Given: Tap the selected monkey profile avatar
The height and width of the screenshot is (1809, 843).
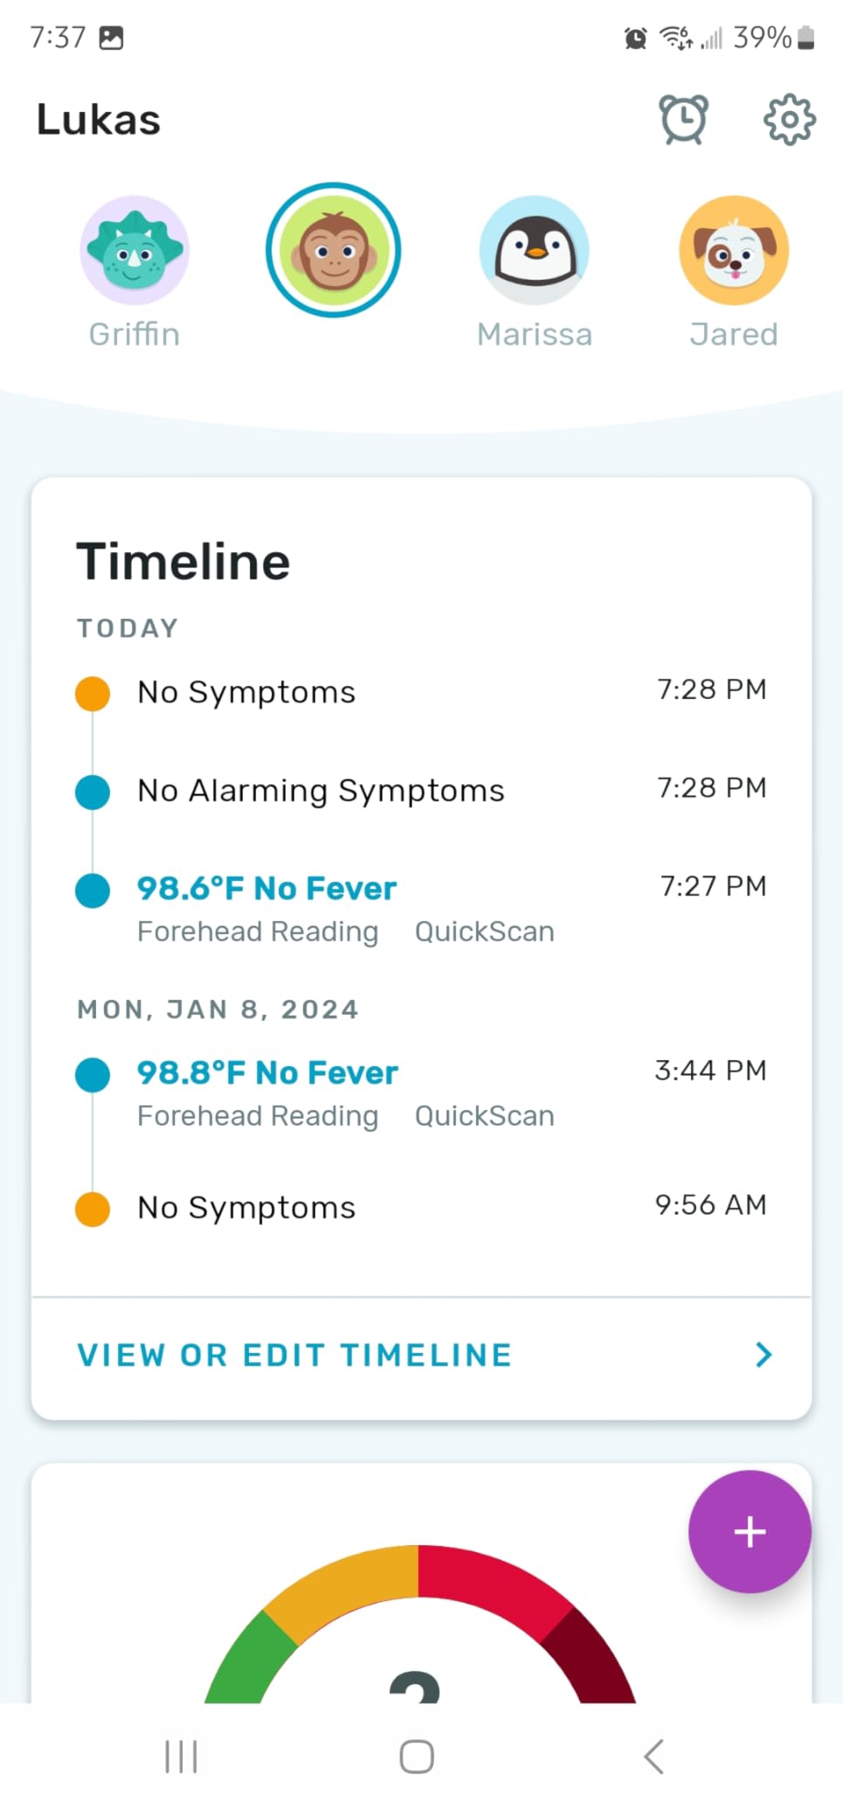Looking at the screenshot, I should pyautogui.click(x=333, y=250).
